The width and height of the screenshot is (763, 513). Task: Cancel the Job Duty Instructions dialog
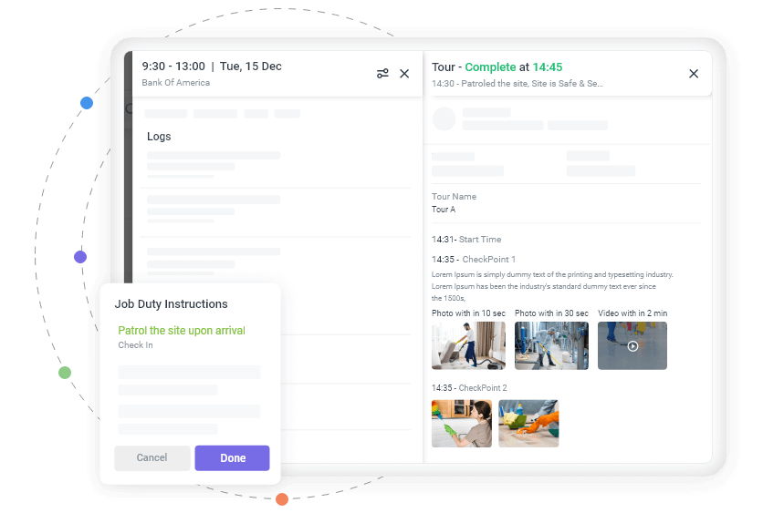[152, 458]
